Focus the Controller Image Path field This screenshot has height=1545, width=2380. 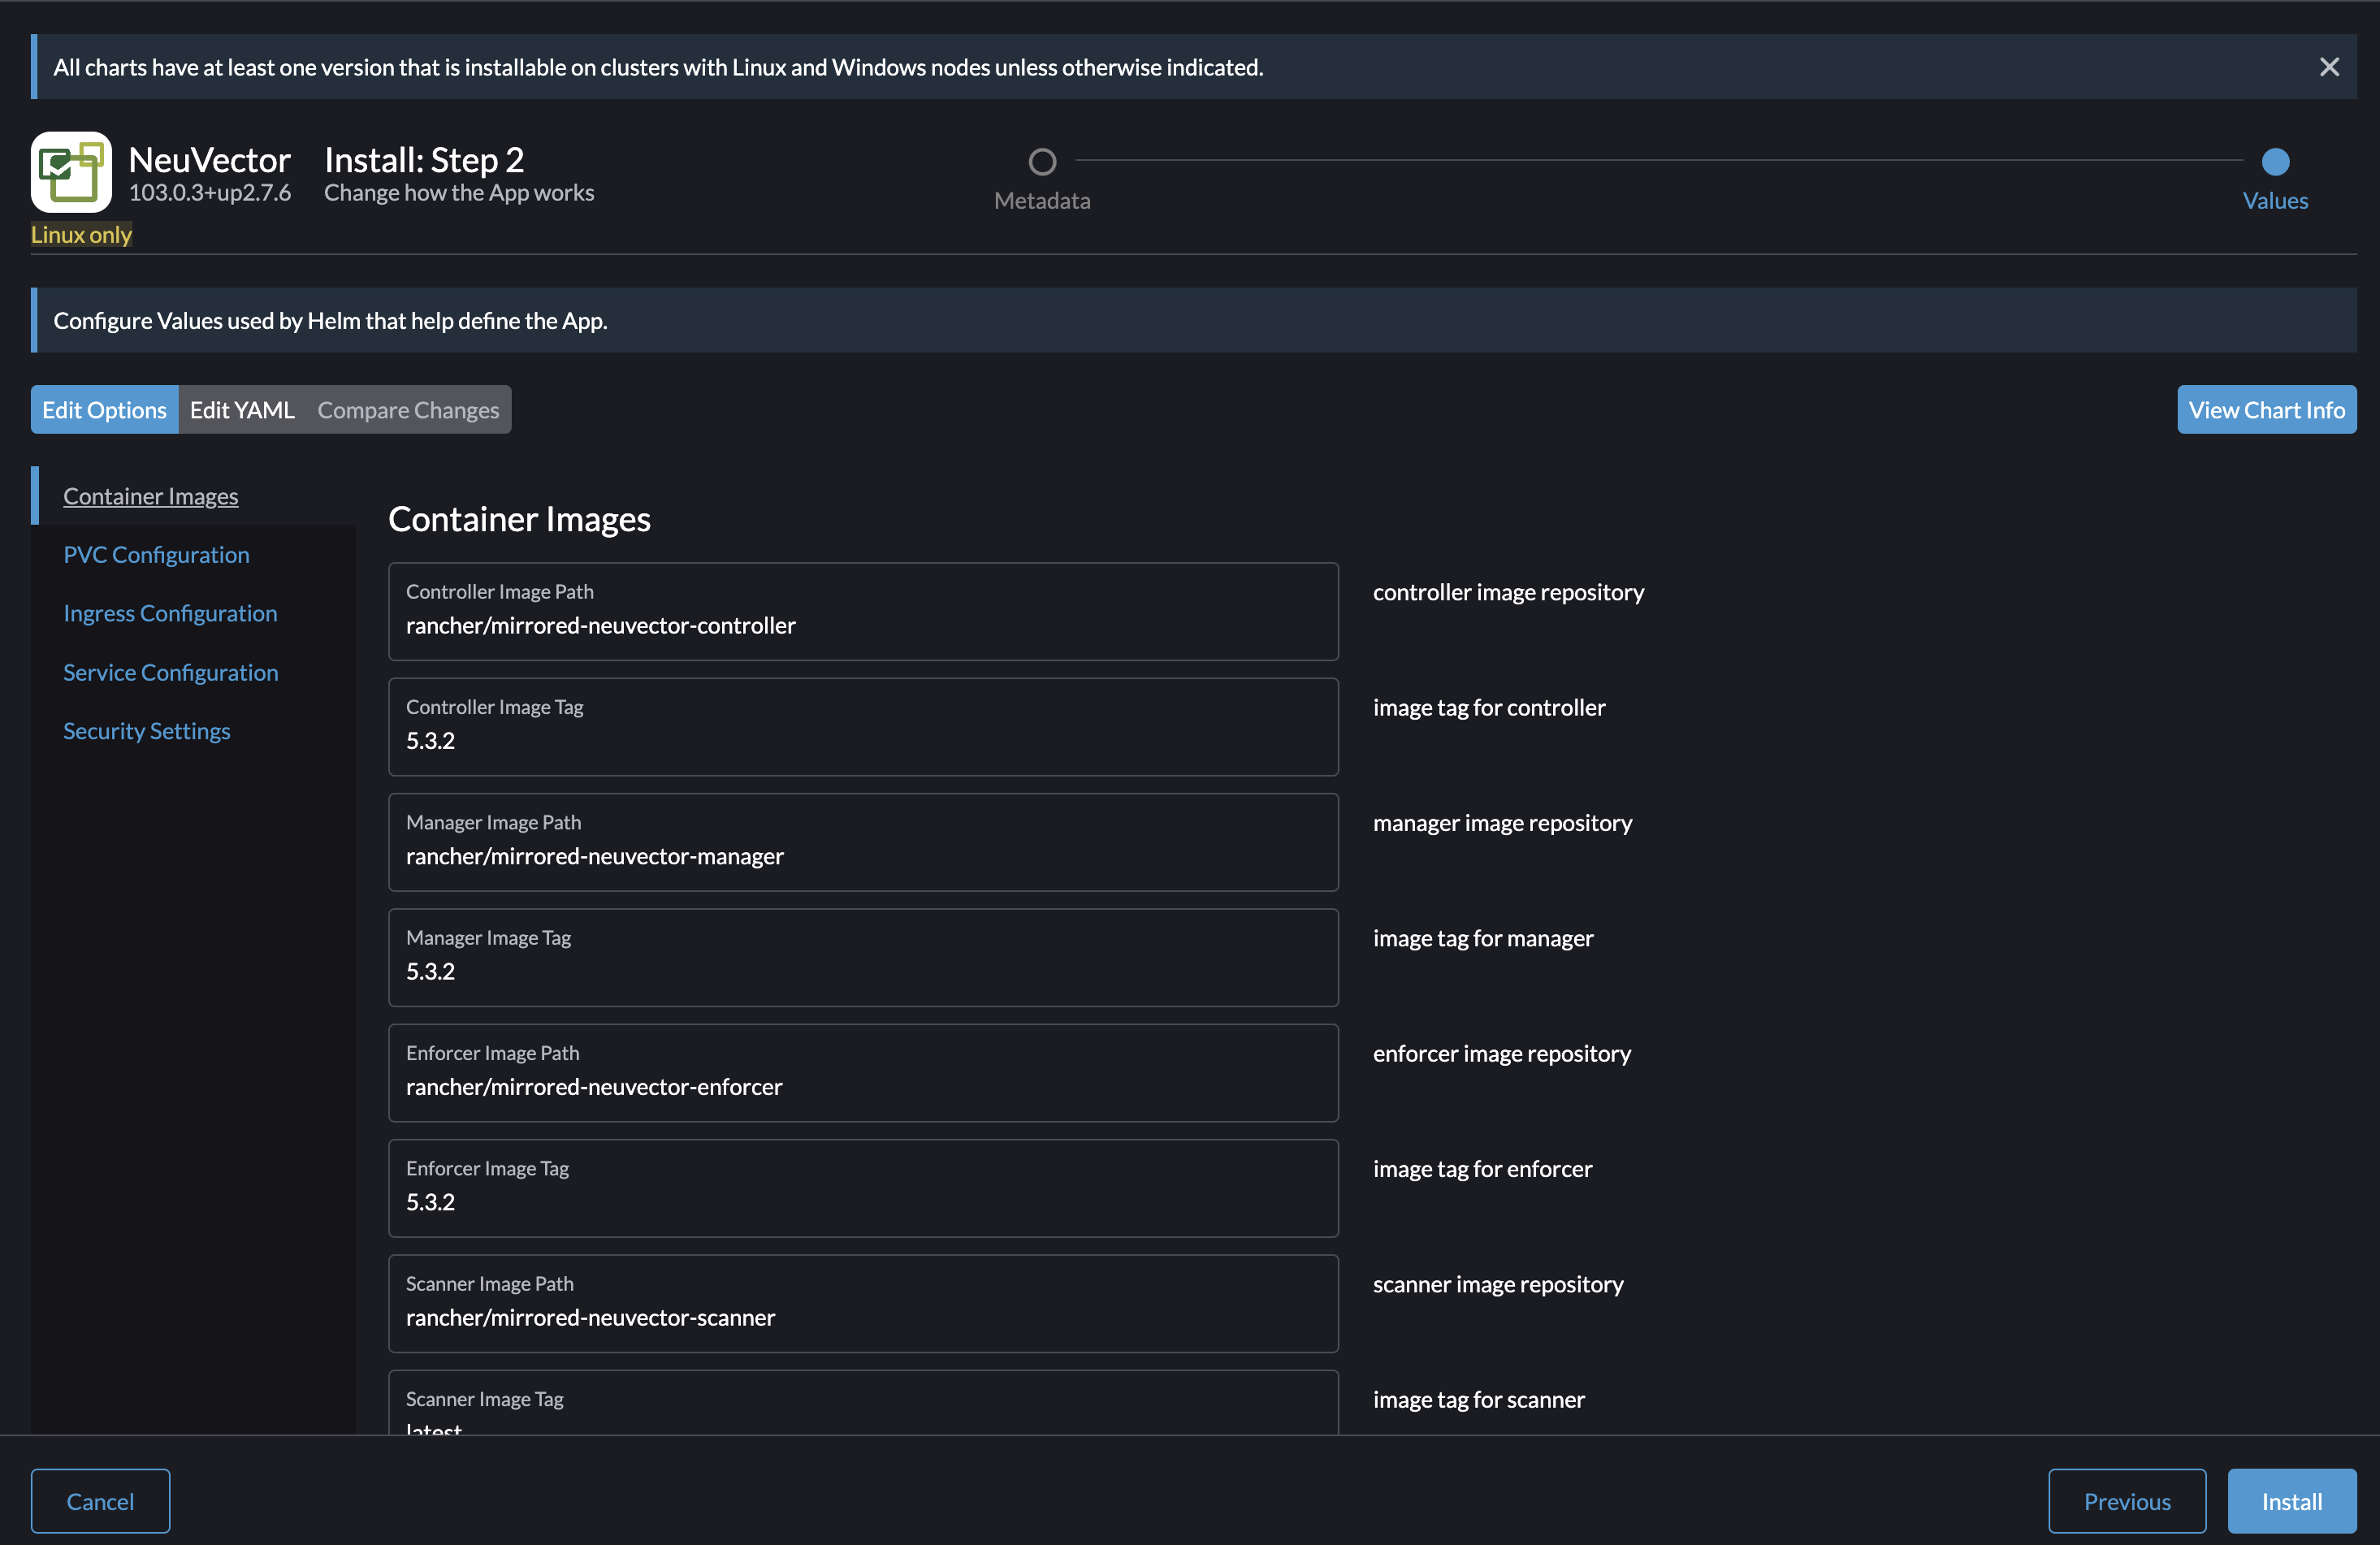click(x=863, y=611)
